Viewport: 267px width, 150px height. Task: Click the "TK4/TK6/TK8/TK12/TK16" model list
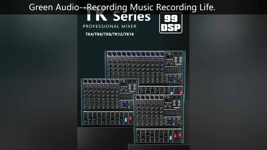[110, 34]
